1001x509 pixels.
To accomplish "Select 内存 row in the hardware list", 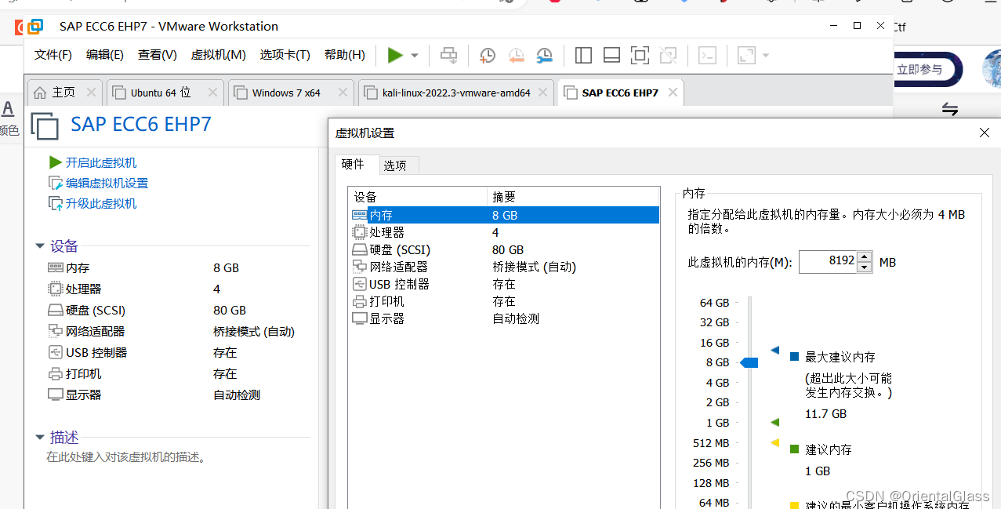I will pyautogui.click(x=504, y=215).
